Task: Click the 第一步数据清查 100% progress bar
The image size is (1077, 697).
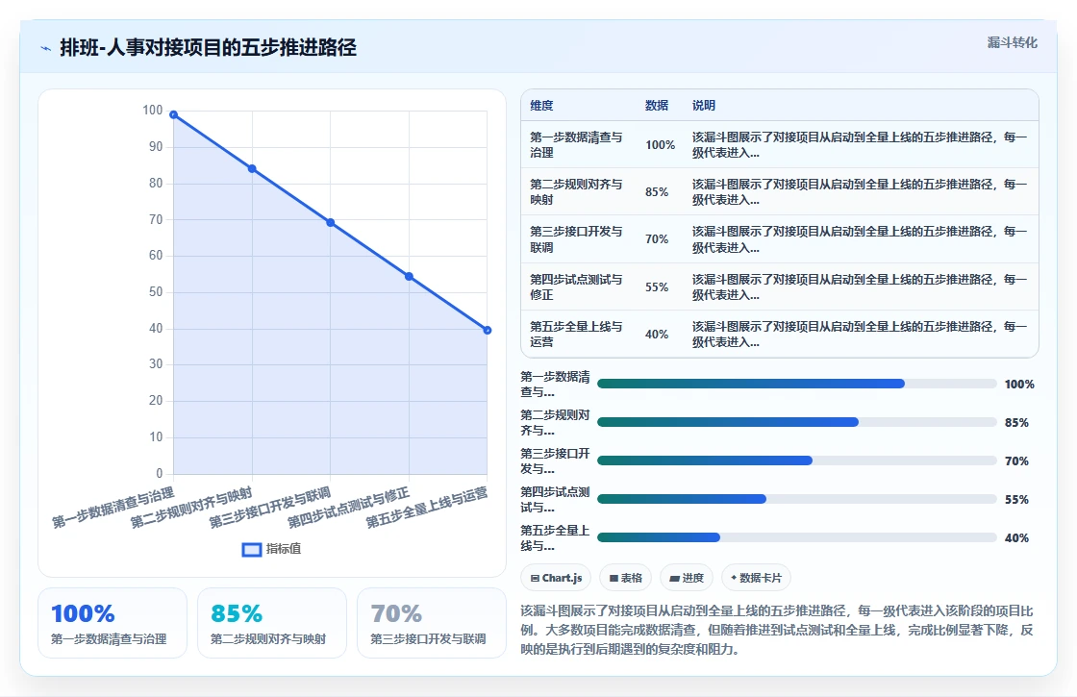Action: click(x=797, y=384)
